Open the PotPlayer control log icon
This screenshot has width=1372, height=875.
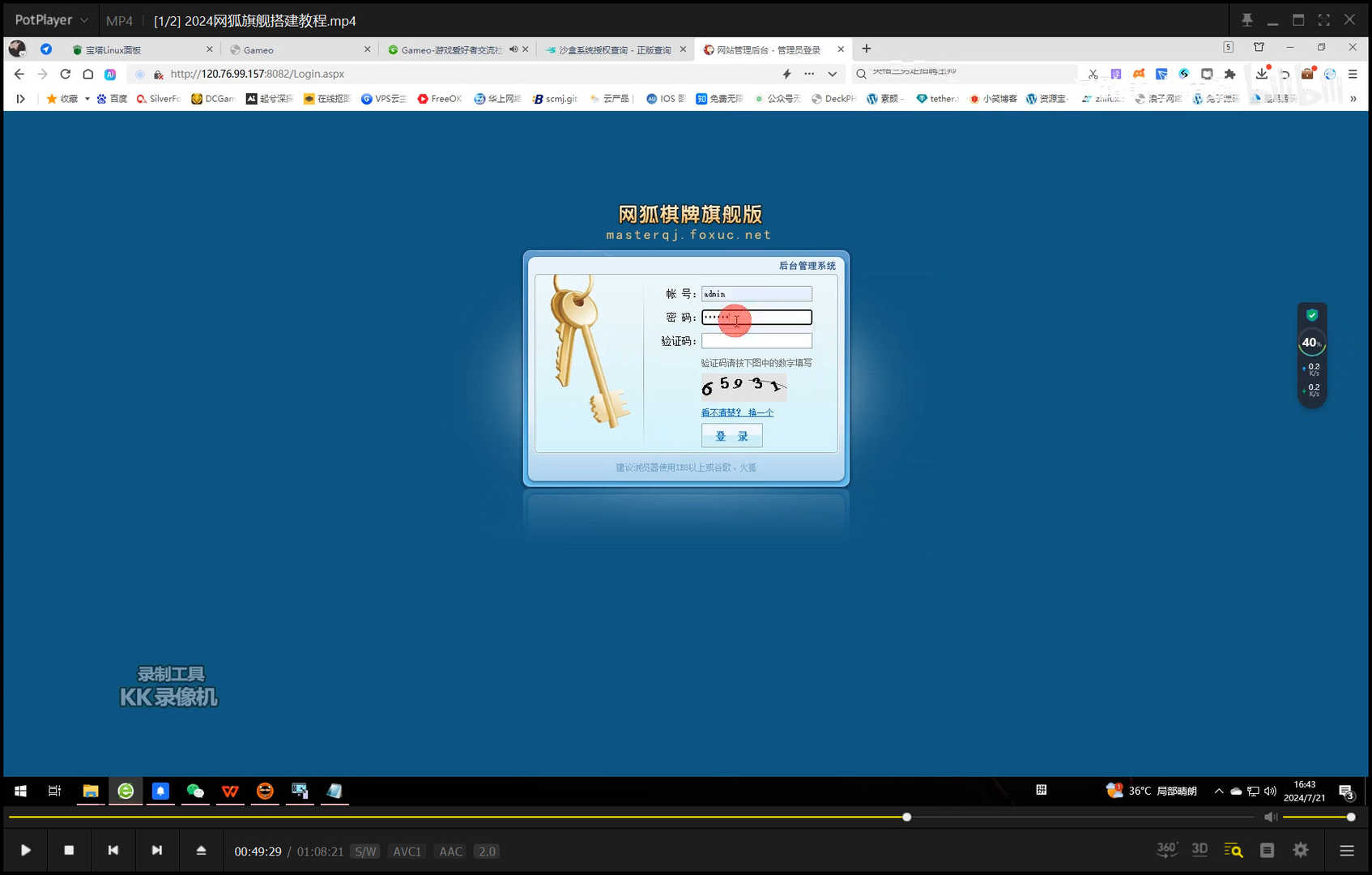pos(1267,850)
